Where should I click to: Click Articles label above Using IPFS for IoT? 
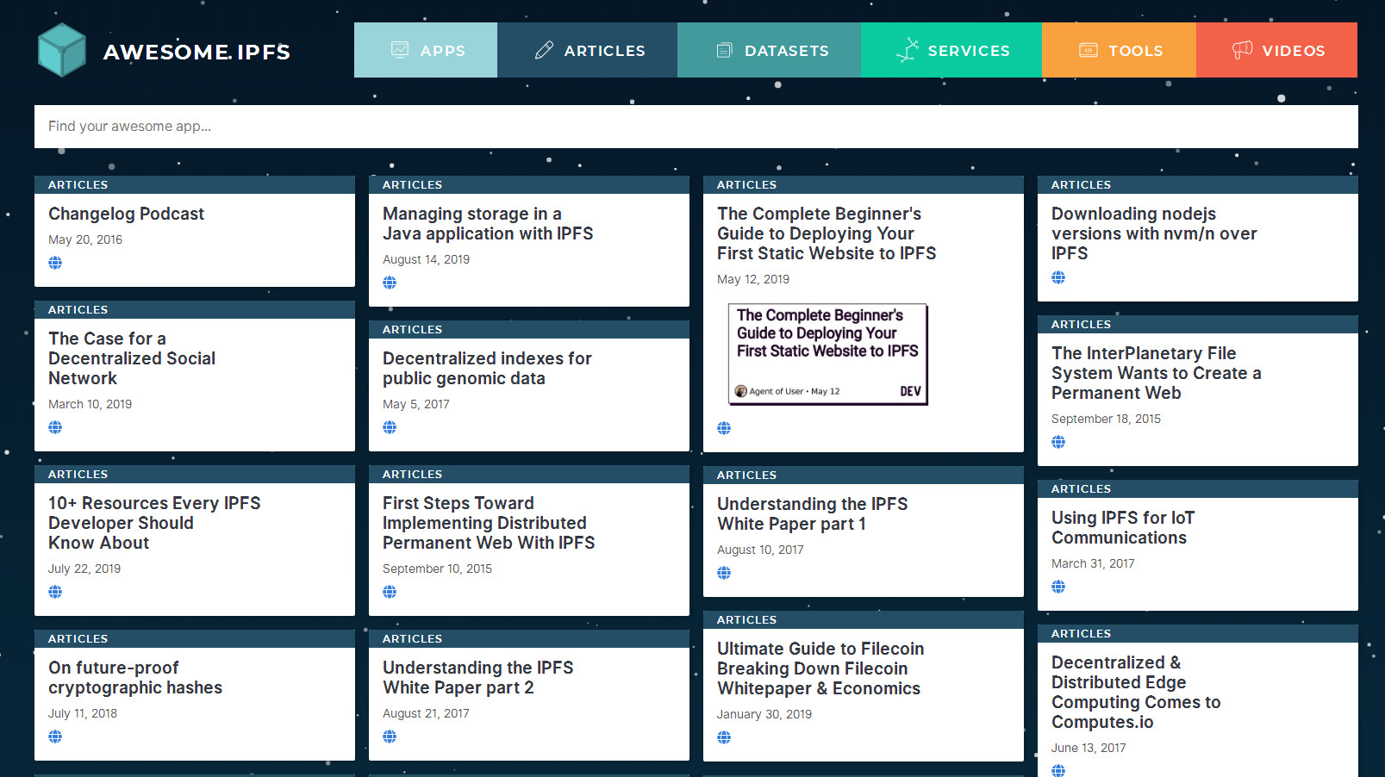(x=1081, y=489)
